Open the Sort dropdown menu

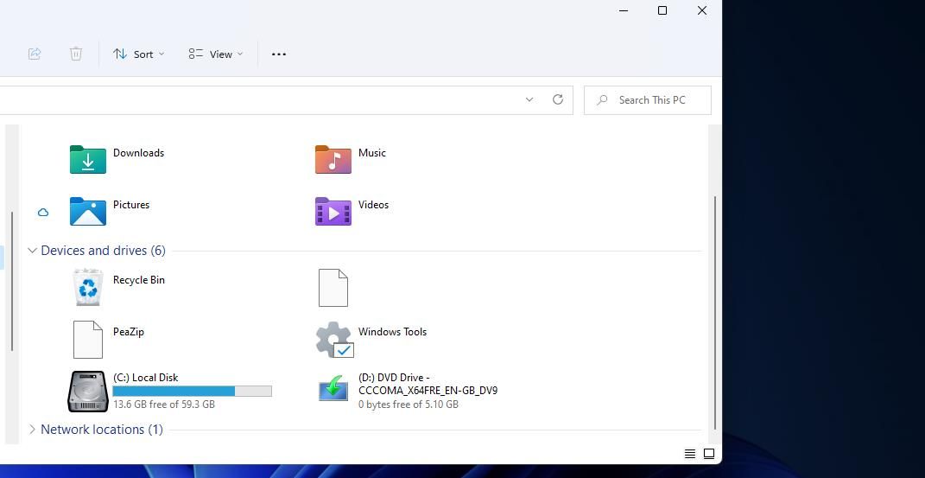click(x=138, y=54)
